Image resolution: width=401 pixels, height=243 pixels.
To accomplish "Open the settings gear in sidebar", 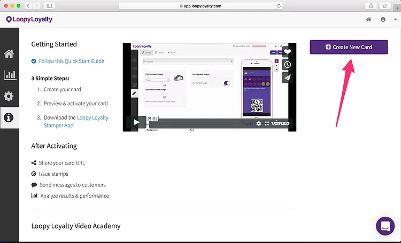I will click(x=9, y=96).
